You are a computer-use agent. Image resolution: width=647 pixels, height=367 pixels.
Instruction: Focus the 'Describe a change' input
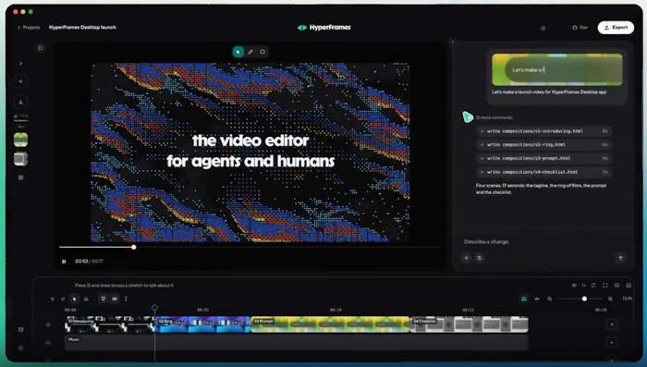(x=543, y=242)
